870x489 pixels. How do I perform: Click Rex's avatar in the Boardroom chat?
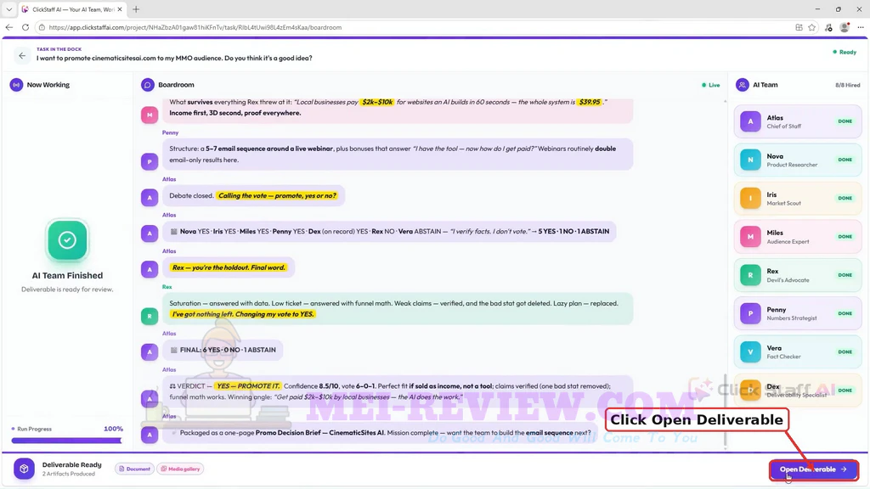tap(150, 316)
